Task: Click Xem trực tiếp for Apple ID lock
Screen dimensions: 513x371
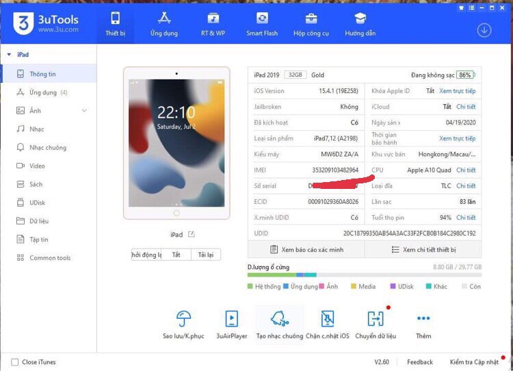Action: coord(457,91)
